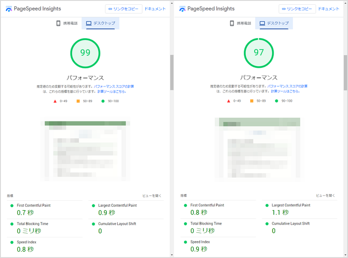
Task: Click the 97 performance score circle
Action: (x=259, y=53)
